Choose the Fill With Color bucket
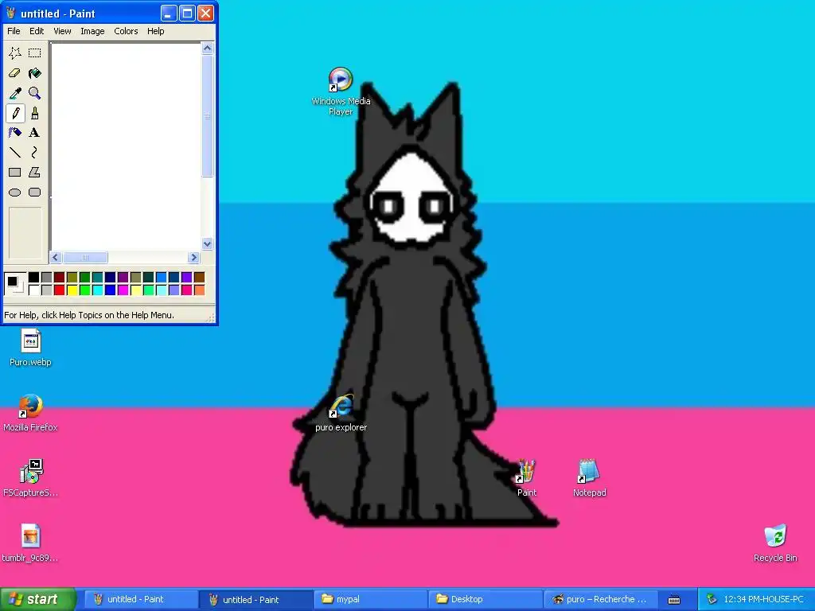Viewport: 815px width, 611px height. [x=35, y=73]
